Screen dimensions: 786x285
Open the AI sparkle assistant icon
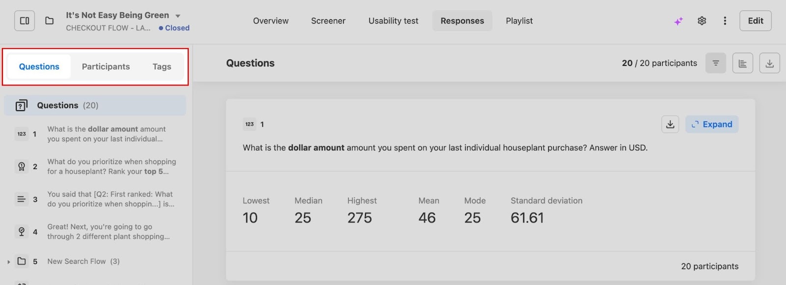(x=678, y=21)
